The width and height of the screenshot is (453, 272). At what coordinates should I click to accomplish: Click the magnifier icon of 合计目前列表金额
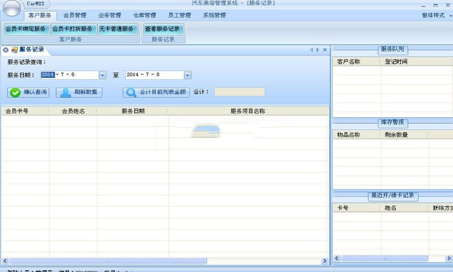coord(131,92)
